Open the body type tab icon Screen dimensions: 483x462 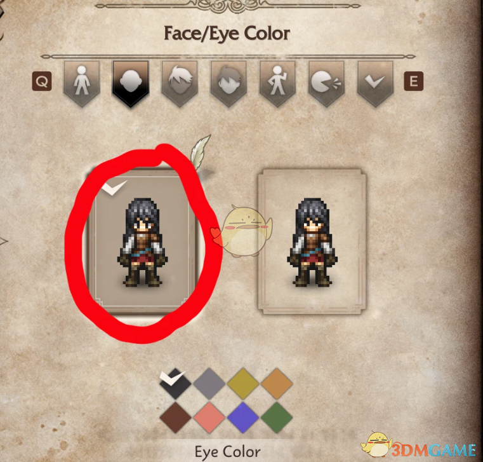click(x=82, y=84)
